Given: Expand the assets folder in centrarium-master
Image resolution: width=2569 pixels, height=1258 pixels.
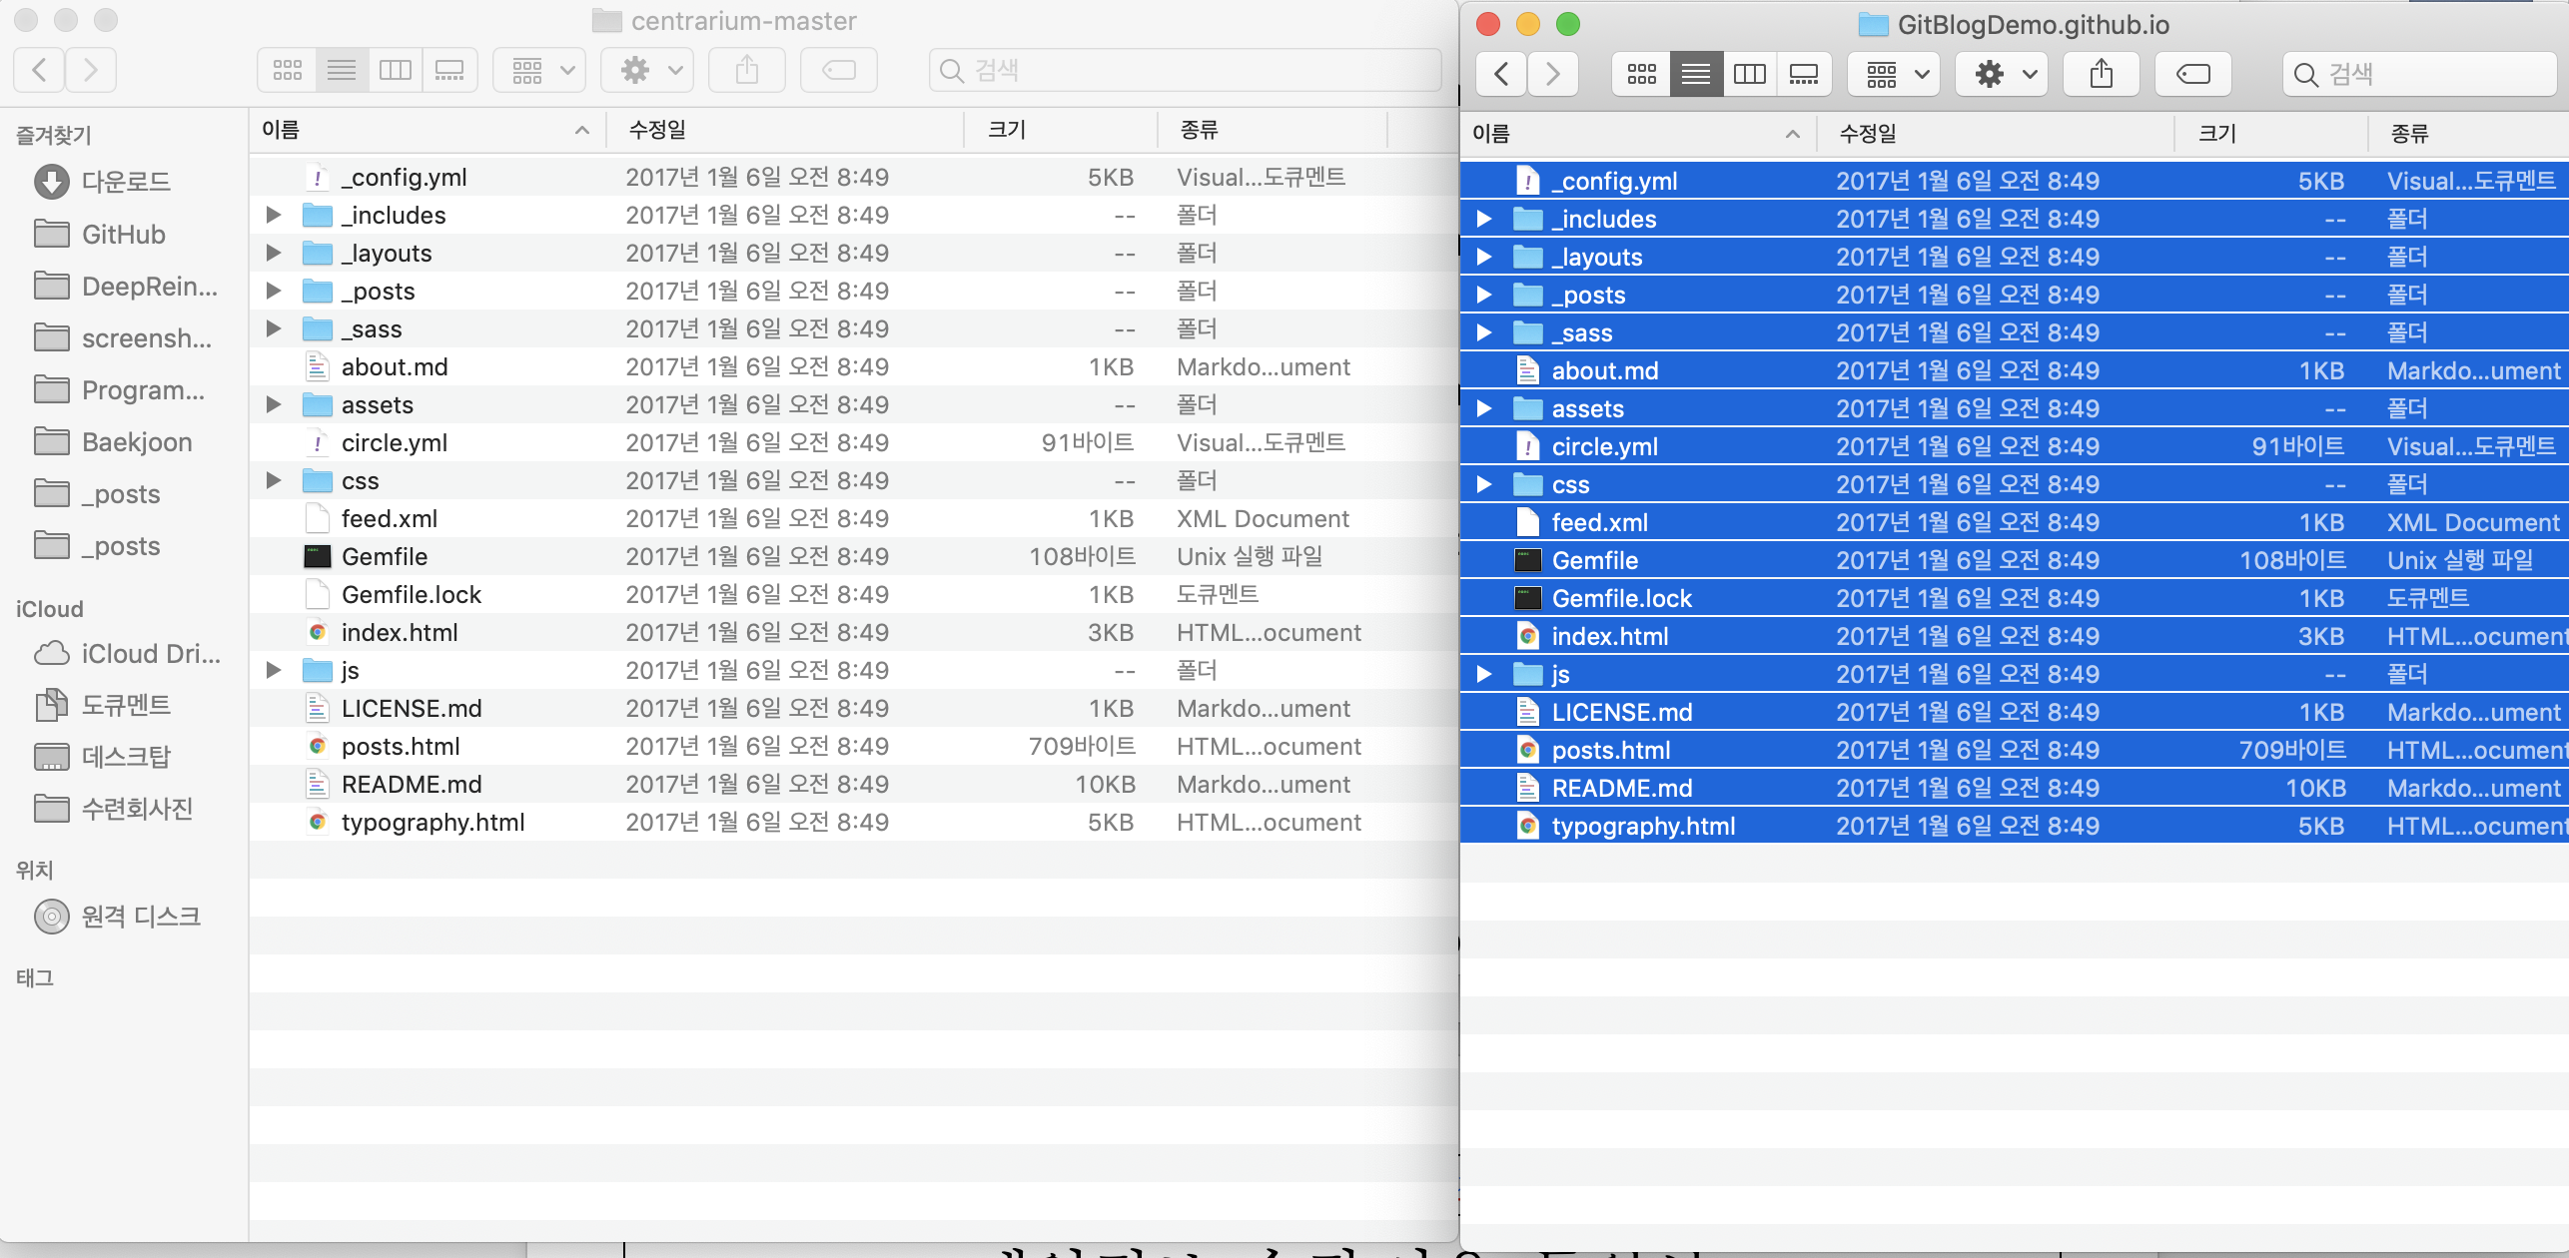Looking at the screenshot, I should pyautogui.click(x=273, y=405).
